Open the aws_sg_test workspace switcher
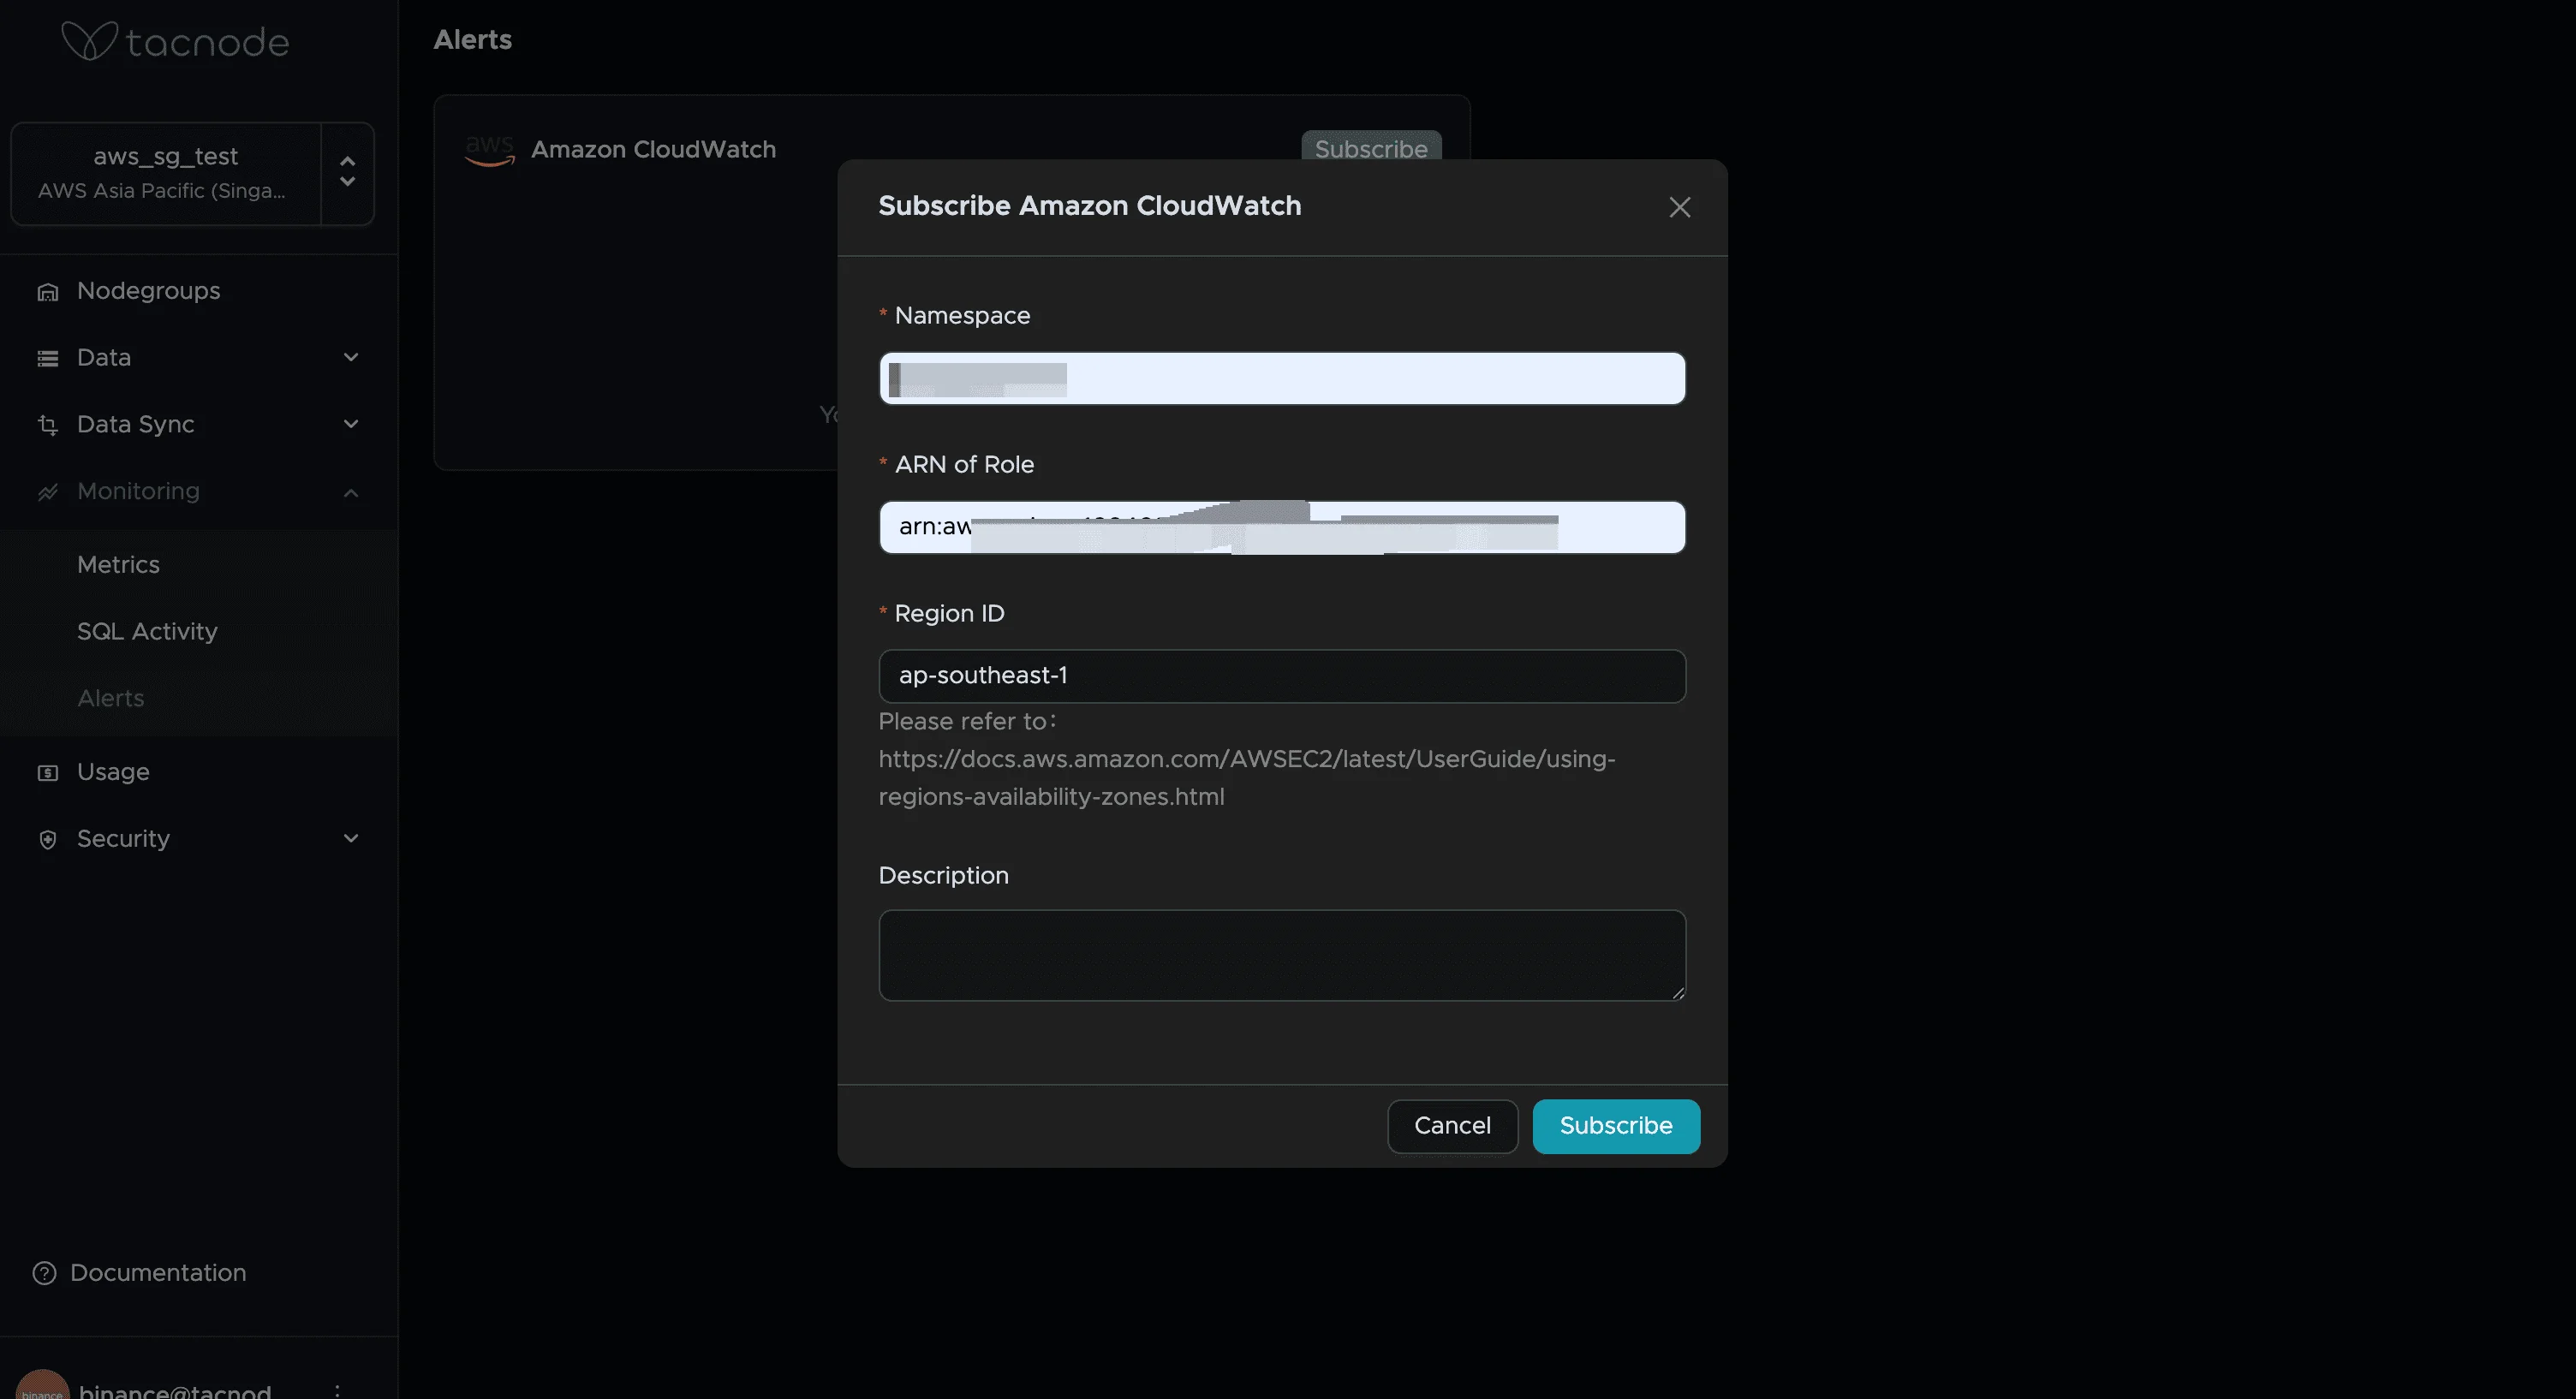Image resolution: width=2576 pixels, height=1399 pixels. [347, 172]
